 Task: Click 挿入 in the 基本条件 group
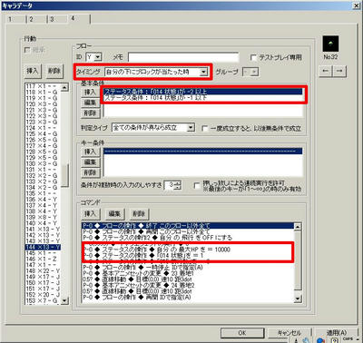coord(90,92)
